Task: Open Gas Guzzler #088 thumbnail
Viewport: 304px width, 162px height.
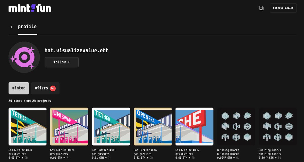Action: tap(111, 127)
